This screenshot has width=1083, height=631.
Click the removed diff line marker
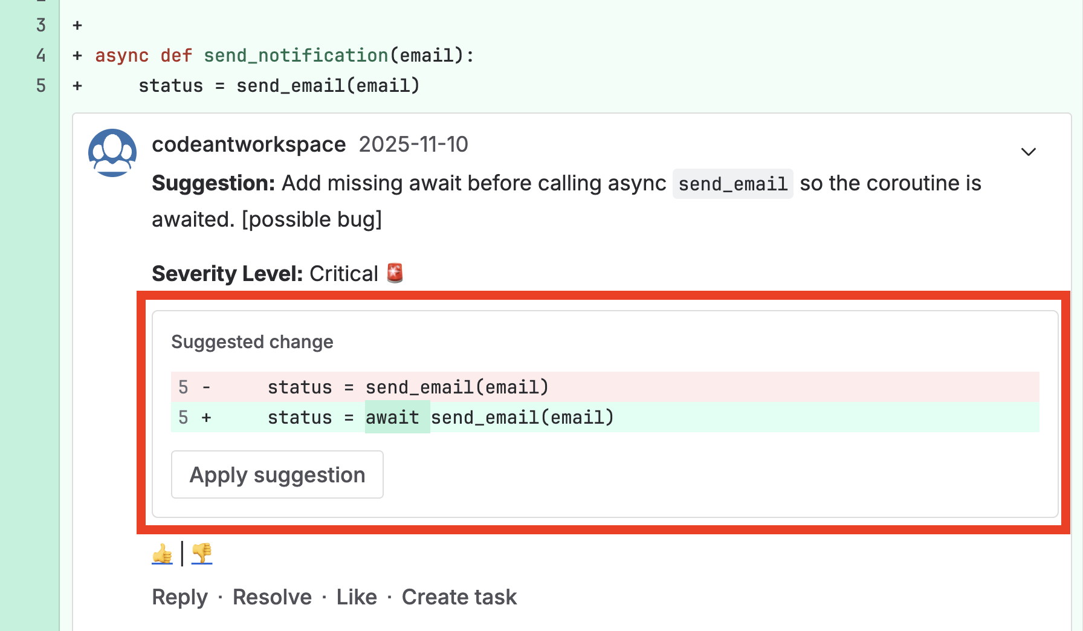pos(206,387)
